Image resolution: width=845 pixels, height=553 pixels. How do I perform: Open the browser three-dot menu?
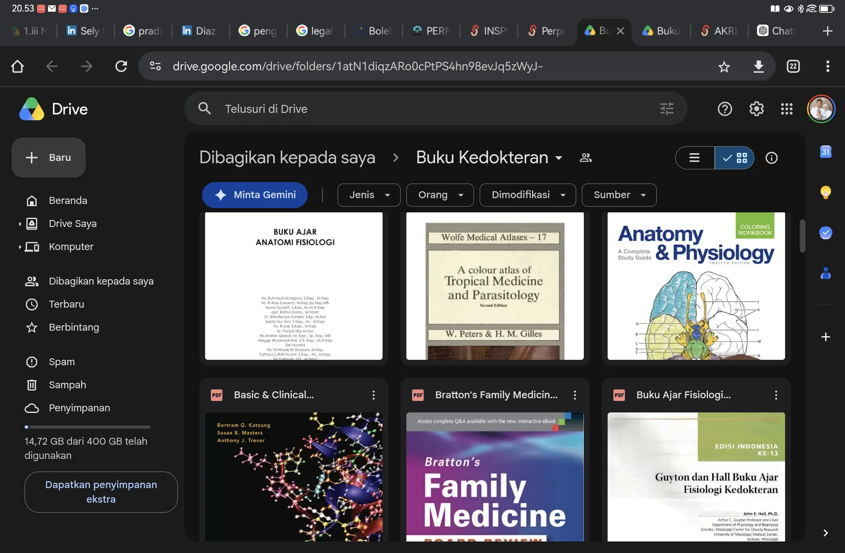(x=828, y=66)
